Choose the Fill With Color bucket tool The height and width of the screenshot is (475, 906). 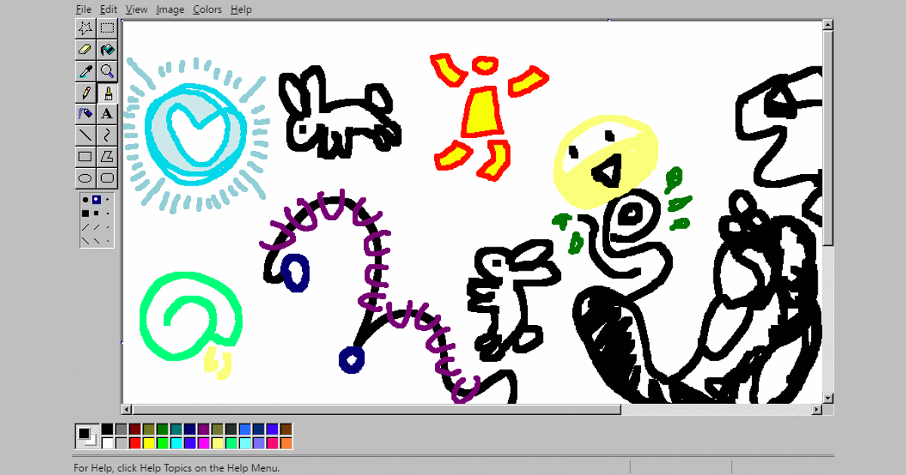[107, 50]
